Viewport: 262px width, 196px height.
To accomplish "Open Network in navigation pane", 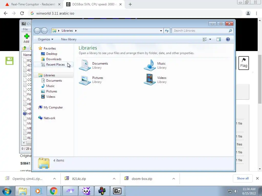I will pyautogui.click(x=49, y=118).
